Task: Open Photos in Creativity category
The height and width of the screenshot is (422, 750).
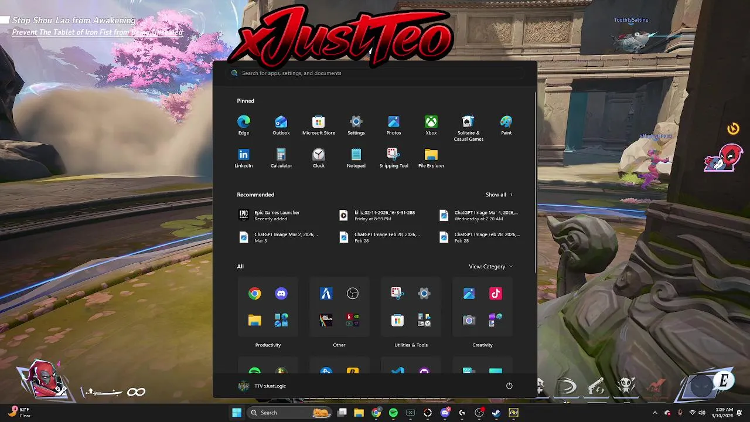Action: pyautogui.click(x=469, y=294)
